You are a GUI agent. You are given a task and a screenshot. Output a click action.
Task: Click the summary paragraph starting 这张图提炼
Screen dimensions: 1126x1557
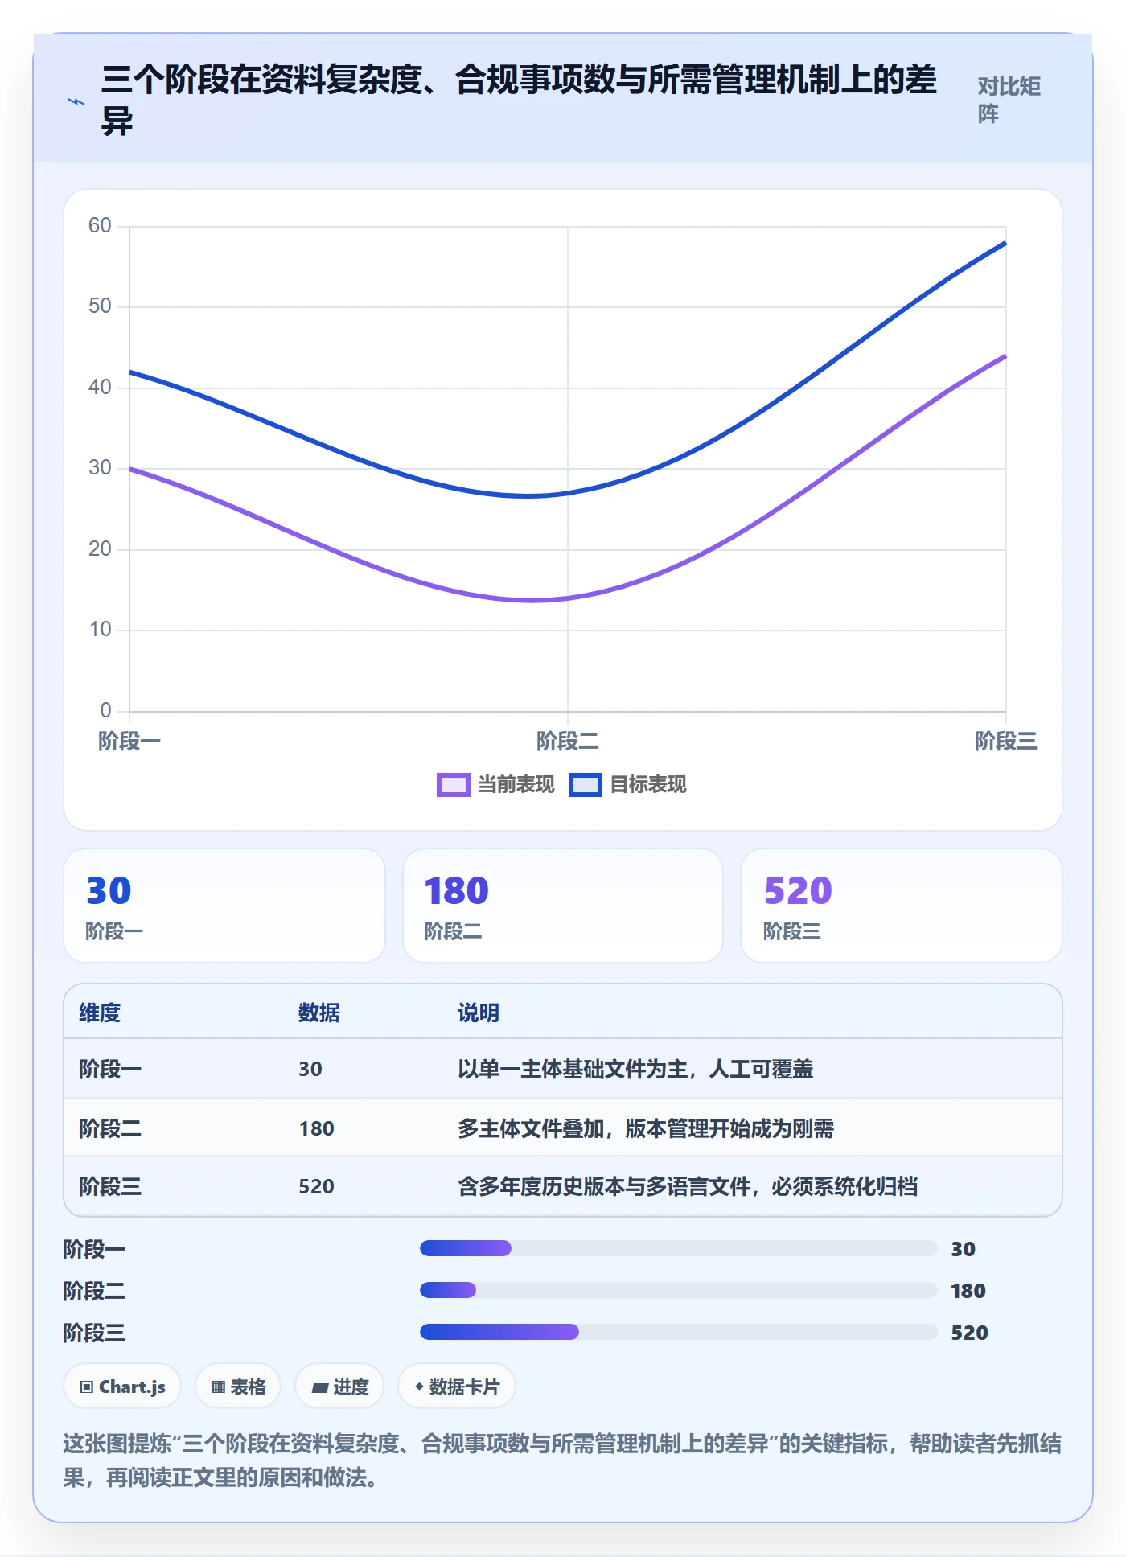pos(562,1460)
